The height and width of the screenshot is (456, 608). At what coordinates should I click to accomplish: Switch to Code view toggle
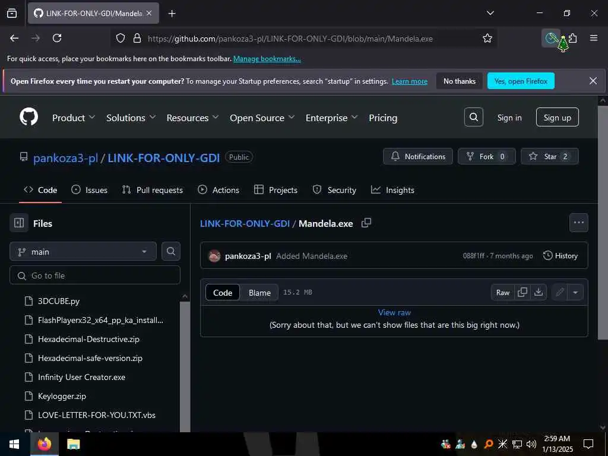223,293
